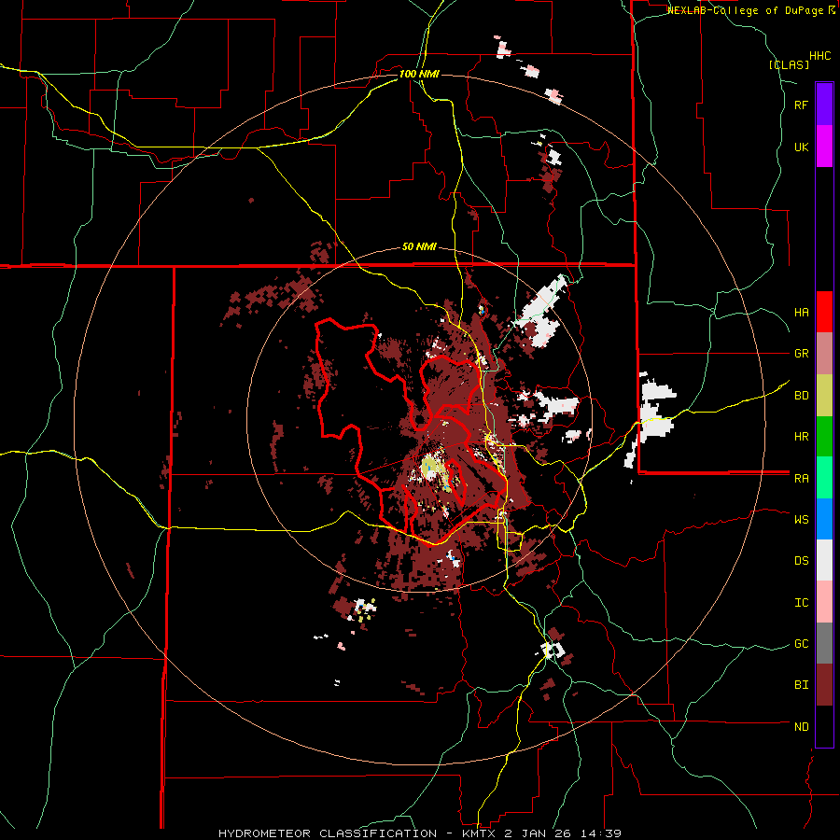This screenshot has height=840, width=840.
Task: Click the BD legend label
Action: click(801, 396)
